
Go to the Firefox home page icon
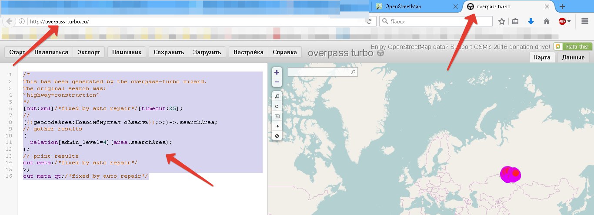pos(547,21)
